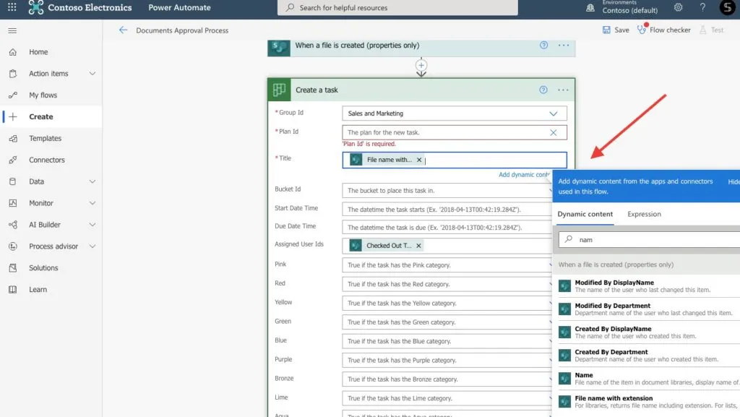Open more options for Create a task
The image size is (740, 417).
[563, 90]
